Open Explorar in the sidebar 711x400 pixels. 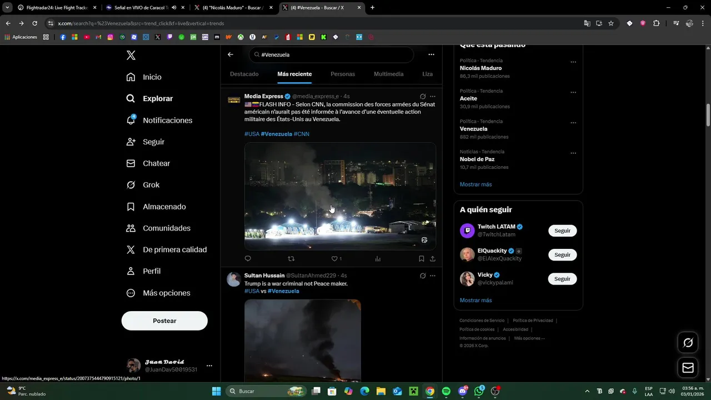[x=150, y=98]
